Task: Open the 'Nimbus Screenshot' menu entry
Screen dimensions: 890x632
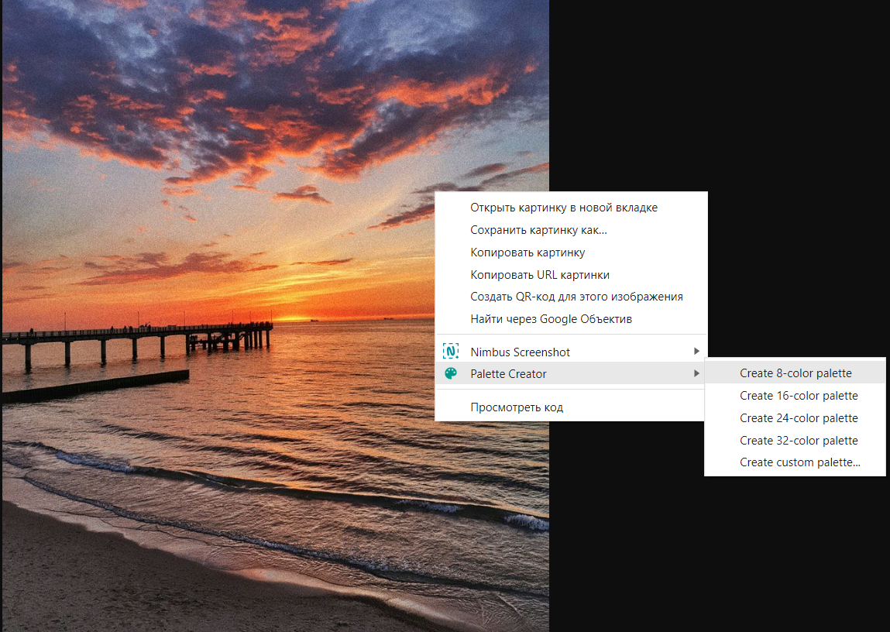Action: pyautogui.click(x=520, y=352)
